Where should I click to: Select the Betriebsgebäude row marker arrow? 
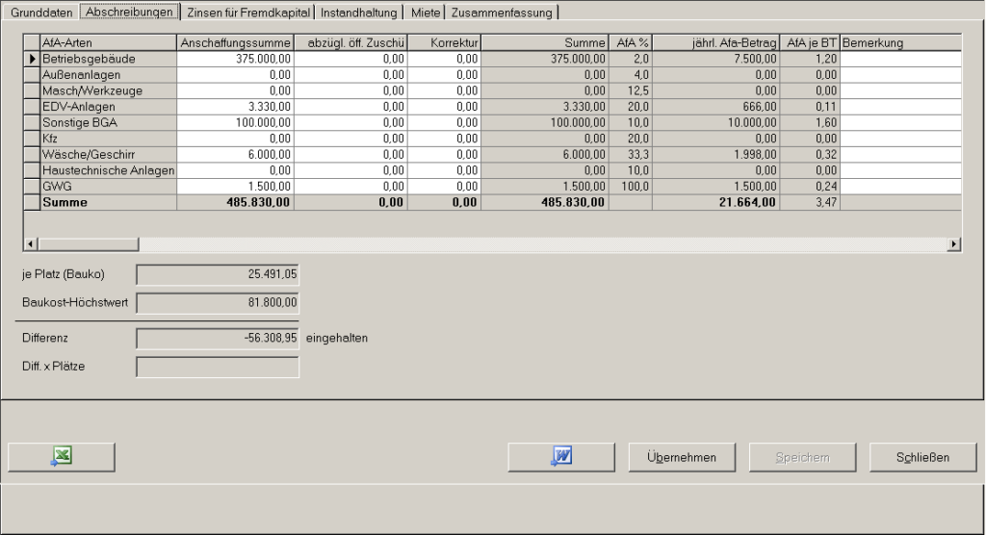(x=31, y=59)
